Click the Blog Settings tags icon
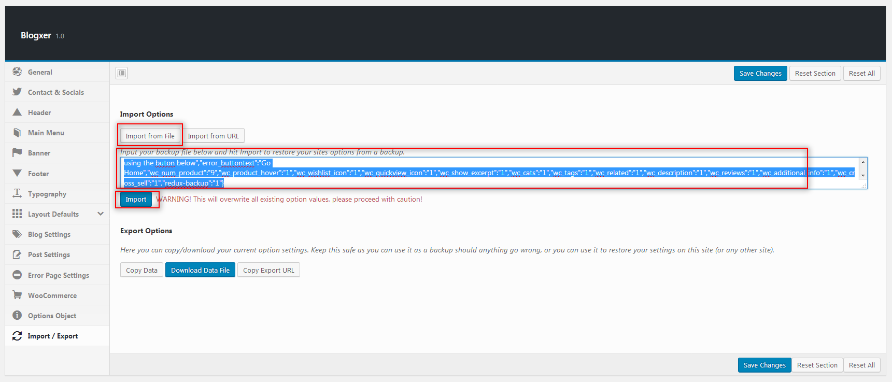 (x=17, y=234)
